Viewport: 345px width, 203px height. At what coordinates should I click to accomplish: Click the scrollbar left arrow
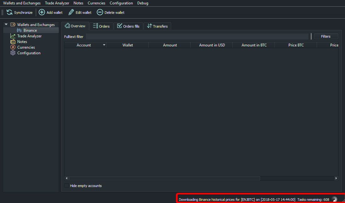tap(67, 178)
